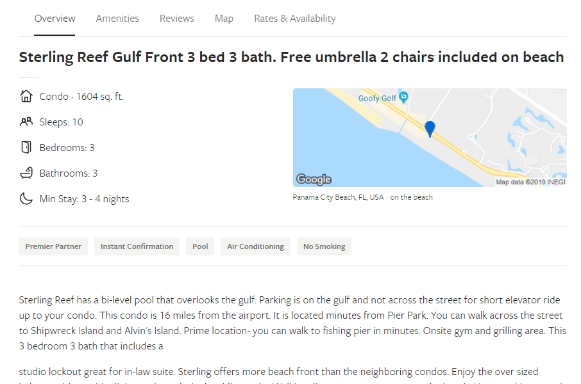Open the Overview tab

click(55, 19)
